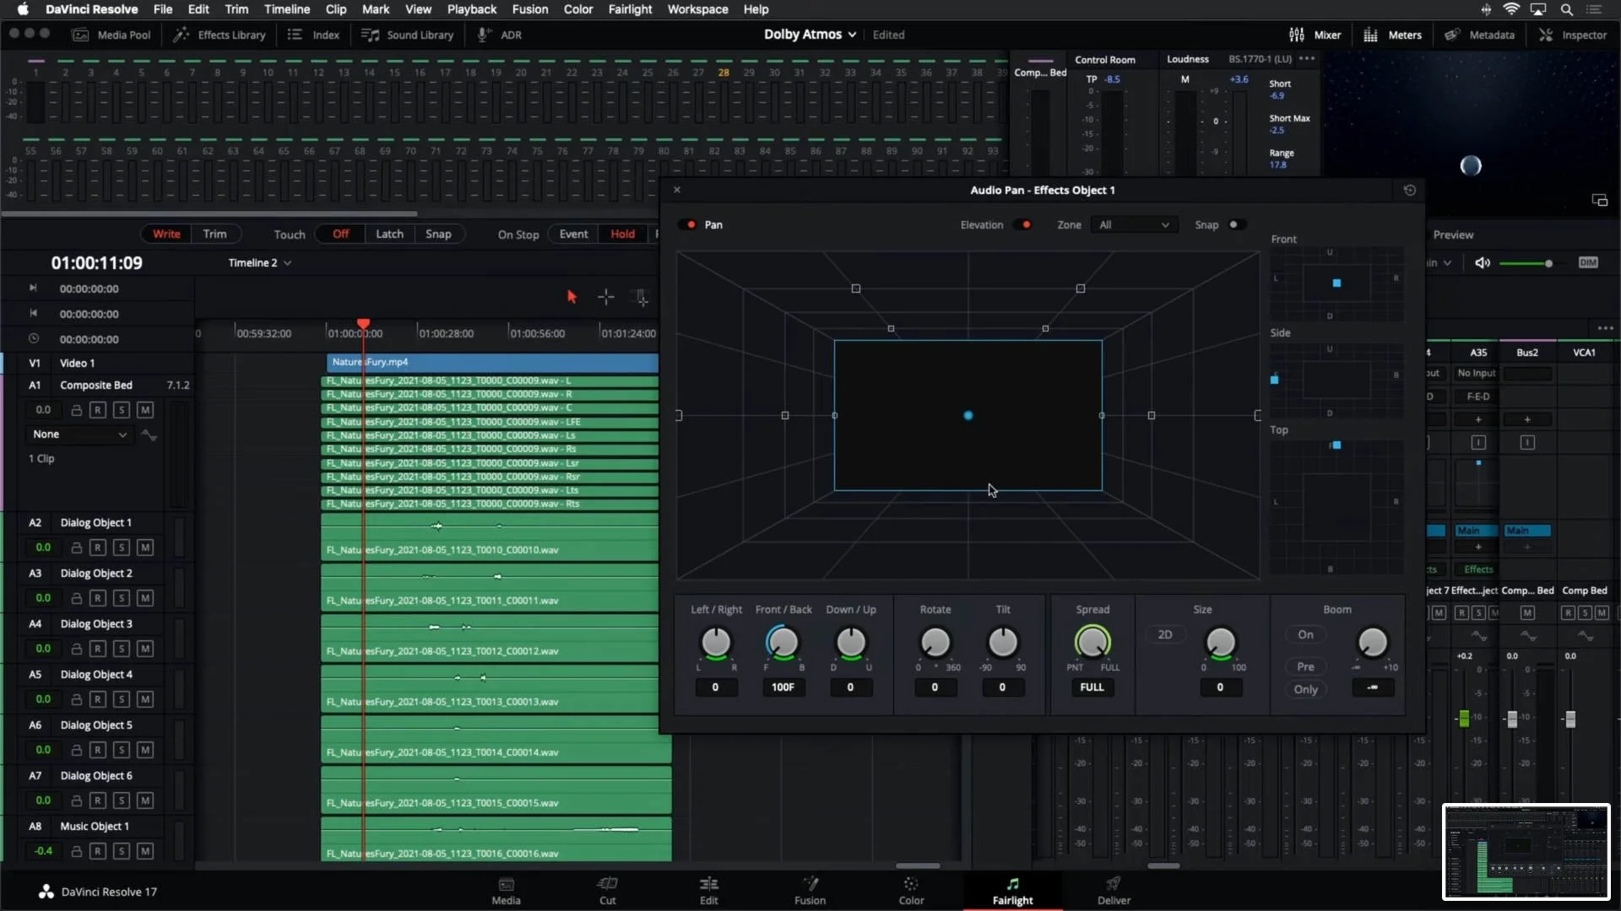This screenshot has width=1621, height=911.
Task: Open the Media Pool panel
Action: 111,35
